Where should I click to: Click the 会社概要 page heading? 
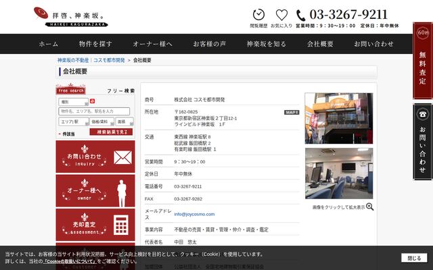tap(75, 72)
